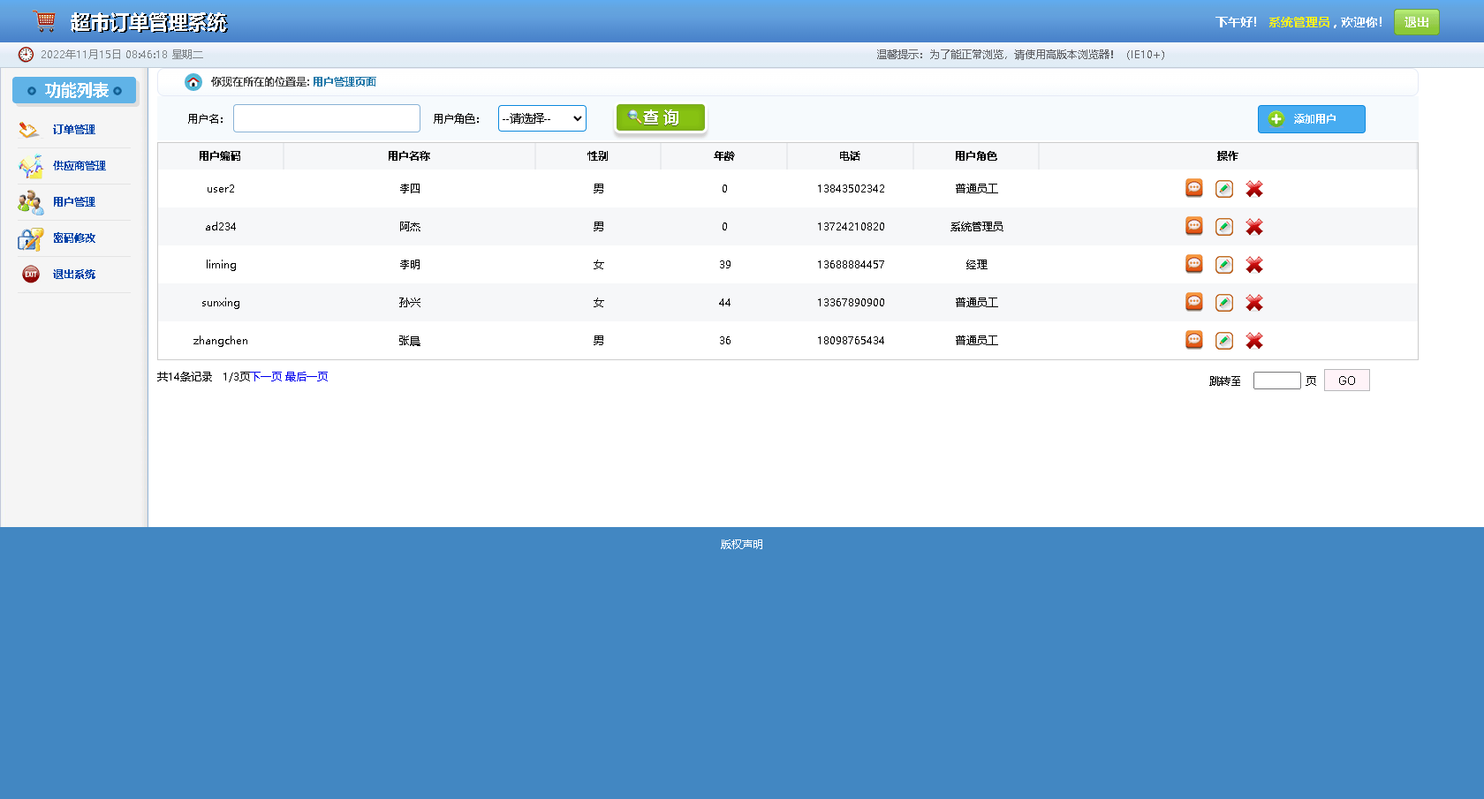Open the speech-bubble view icon for user2
1484x799 pixels.
(x=1193, y=188)
